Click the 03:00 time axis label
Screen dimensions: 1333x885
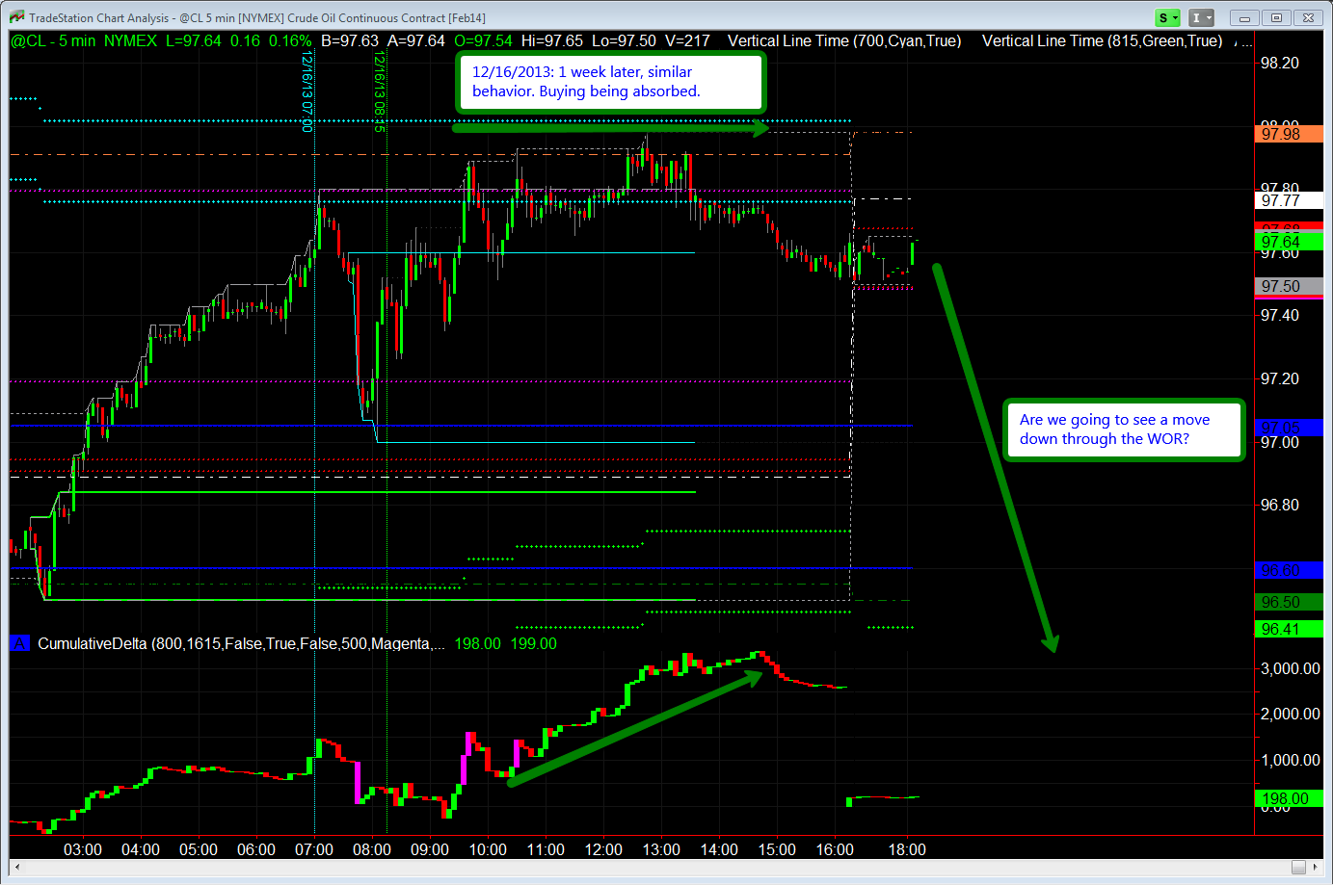[83, 849]
